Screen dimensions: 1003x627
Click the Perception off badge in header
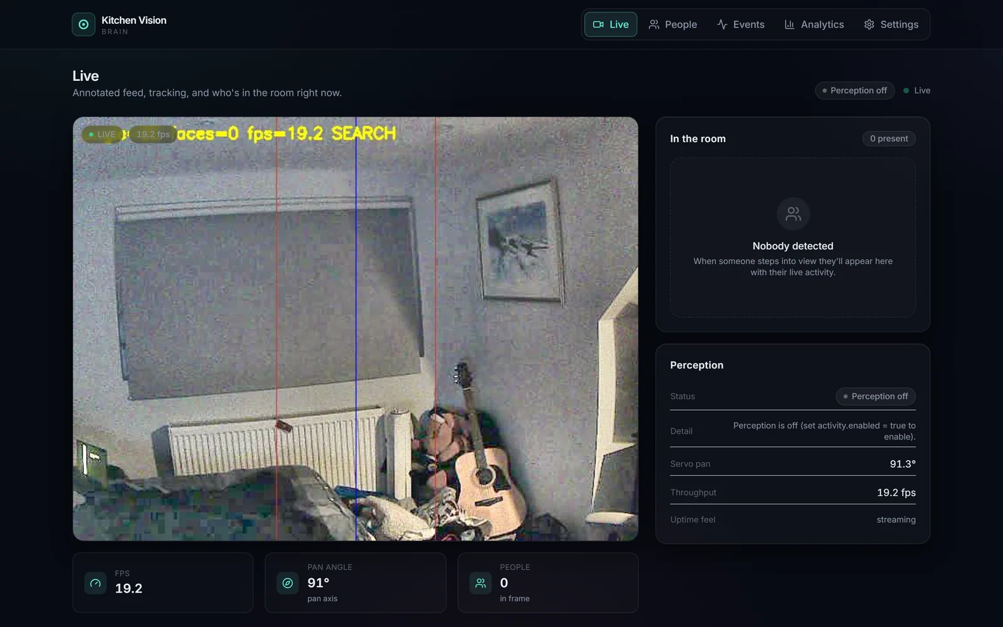pos(854,90)
